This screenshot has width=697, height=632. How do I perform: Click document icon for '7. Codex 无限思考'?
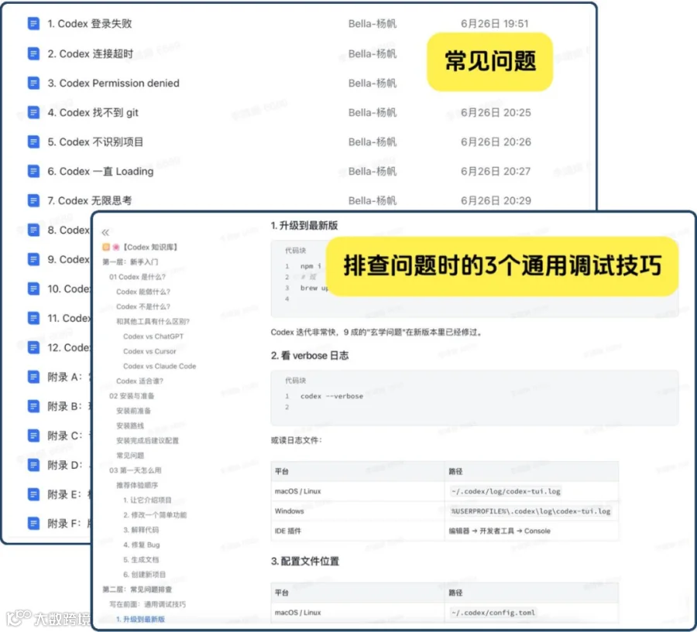tap(33, 201)
